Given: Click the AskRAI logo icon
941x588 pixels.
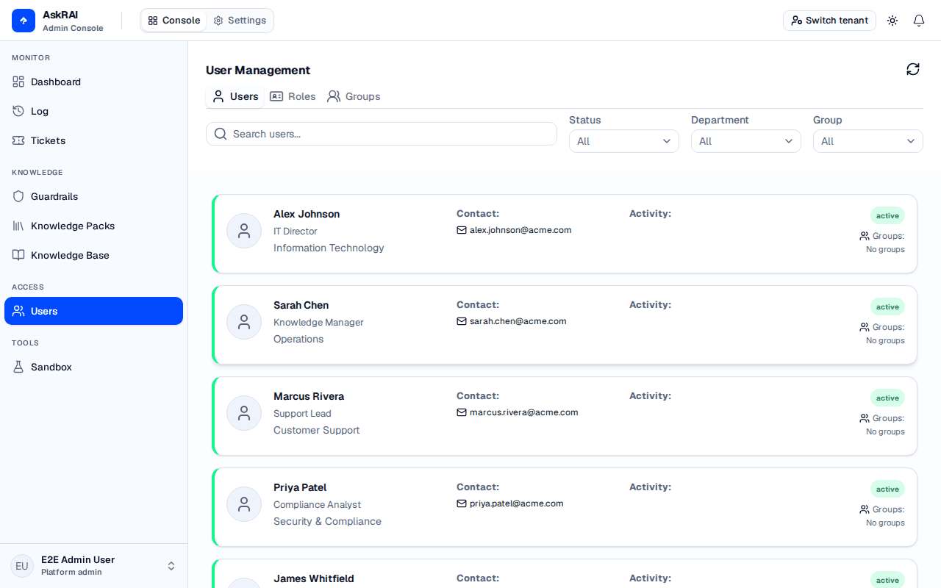Looking at the screenshot, I should [24, 21].
